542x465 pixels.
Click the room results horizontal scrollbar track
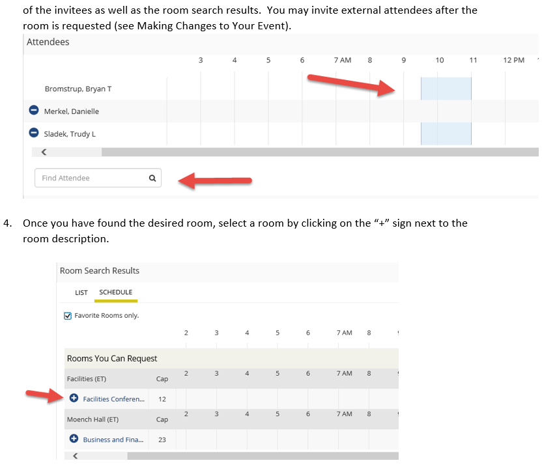pyautogui.click(x=263, y=456)
